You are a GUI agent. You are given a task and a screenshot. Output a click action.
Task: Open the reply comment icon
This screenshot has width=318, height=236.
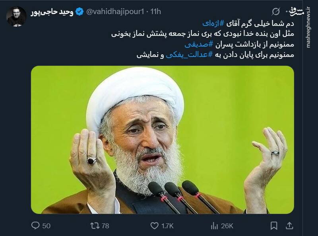(x=35, y=225)
